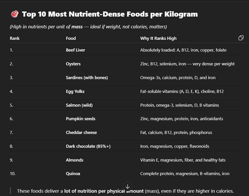Select the Pumpkin seeds row
249x196 pixels.
(128, 119)
